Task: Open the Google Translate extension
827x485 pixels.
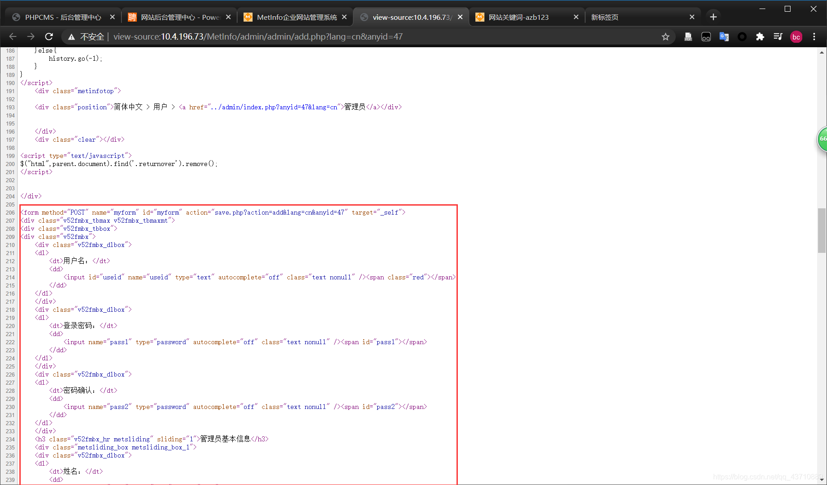Action: [x=724, y=37]
